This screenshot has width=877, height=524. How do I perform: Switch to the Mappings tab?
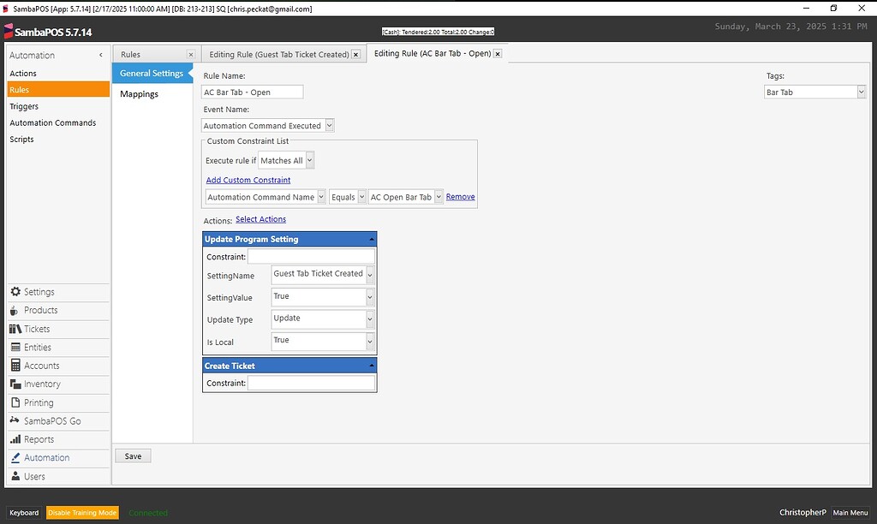(139, 94)
